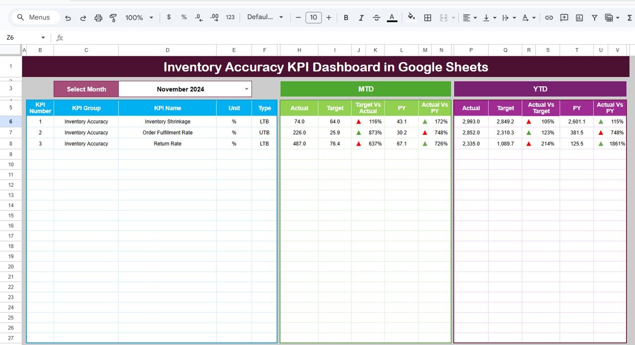Increase font size with the plus button

coord(328,17)
